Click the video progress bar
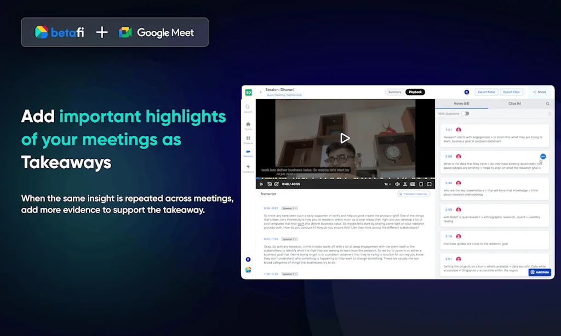Image resolution: width=561 pixels, height=336 pixels. coord(345,178)
